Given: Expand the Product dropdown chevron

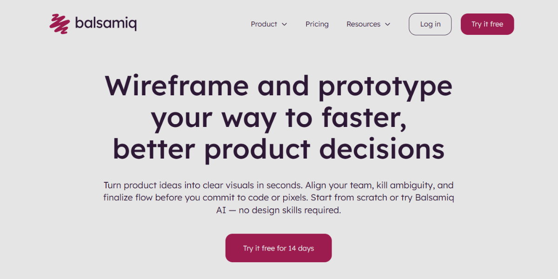Looking at the screenshot, I should (285, 24).
